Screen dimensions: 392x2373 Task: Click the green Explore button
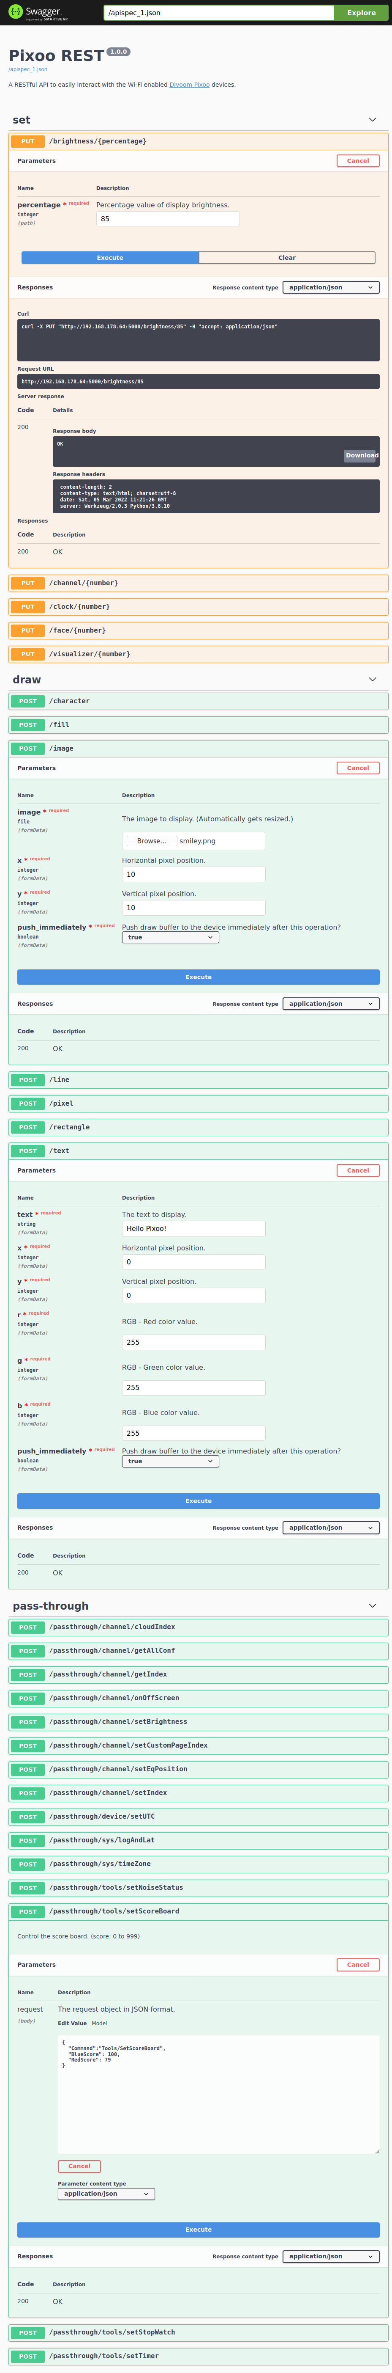[361, 13]
